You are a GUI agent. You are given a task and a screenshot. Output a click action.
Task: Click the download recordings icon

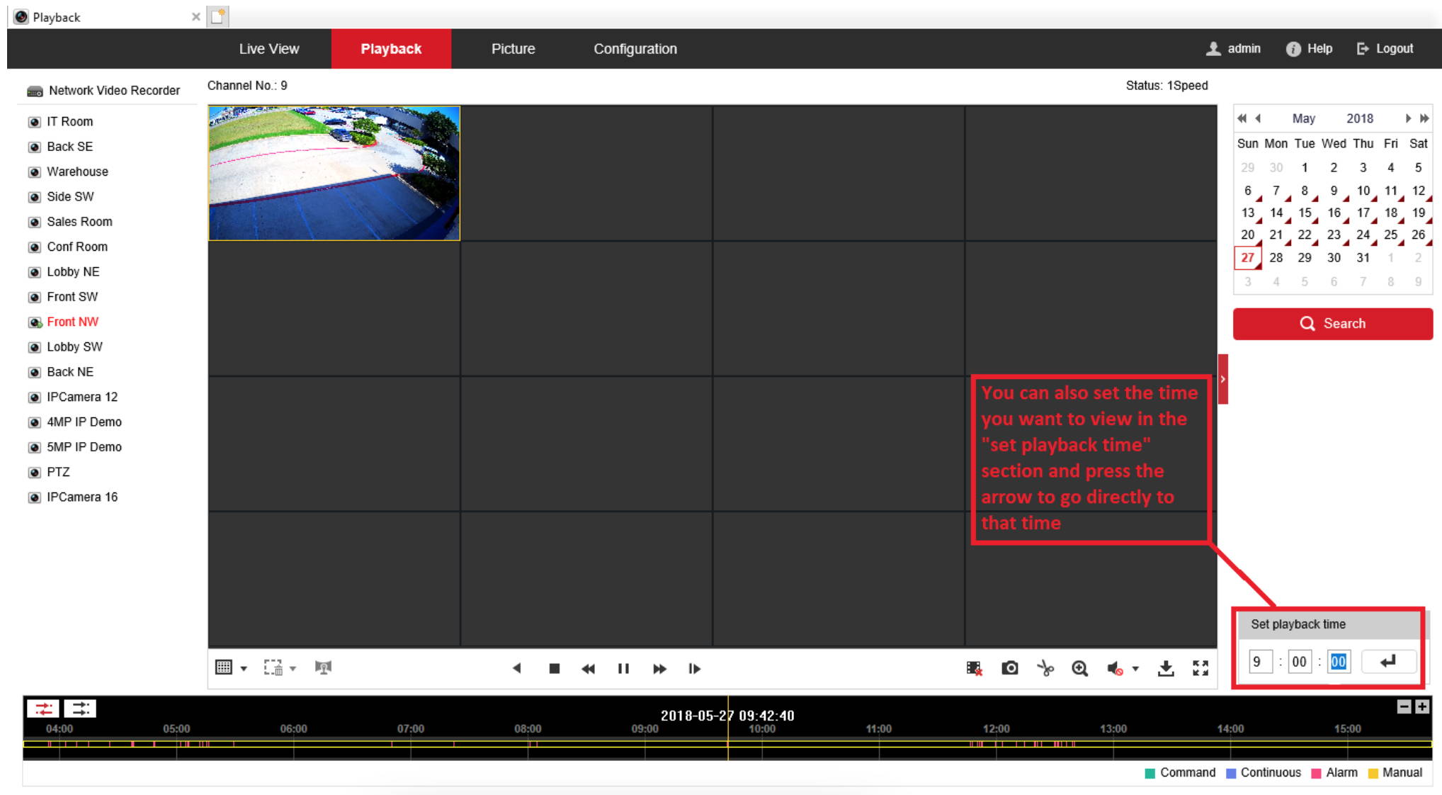[1165, 668]
